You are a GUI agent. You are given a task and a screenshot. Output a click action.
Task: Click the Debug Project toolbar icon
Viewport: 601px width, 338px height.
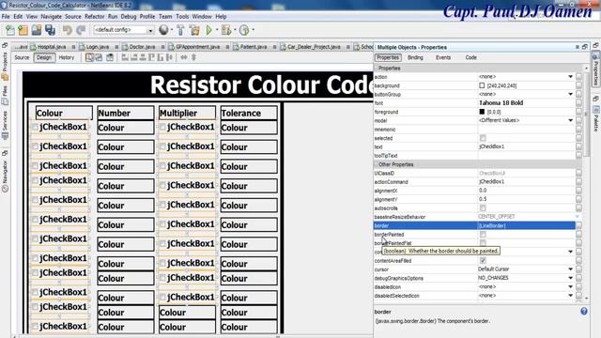point(226,30)
